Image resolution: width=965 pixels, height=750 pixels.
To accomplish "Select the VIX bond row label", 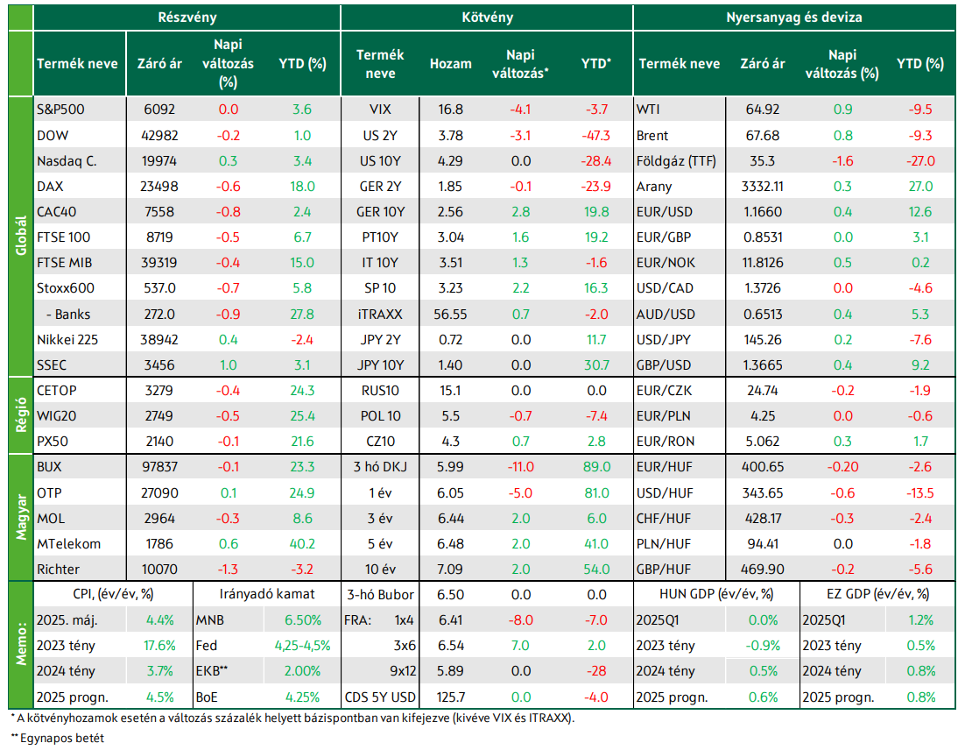I will [x=380, y=110].
